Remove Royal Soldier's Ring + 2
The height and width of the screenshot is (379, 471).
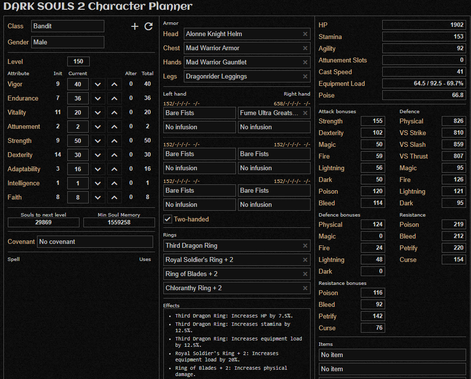tap(305, 259)
